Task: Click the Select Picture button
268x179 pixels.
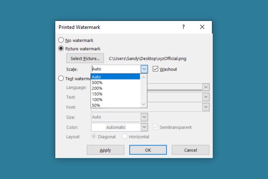Action: 85,59
